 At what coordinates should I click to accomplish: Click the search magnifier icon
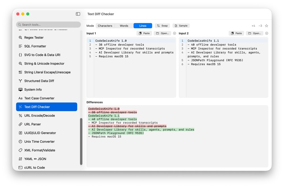tap(20, 24)
